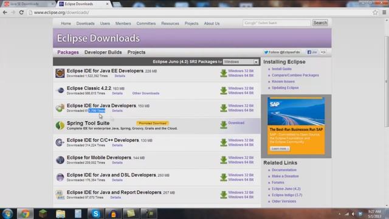
Task: Open the Developer Builds tab
Action: tap(103, 52)
